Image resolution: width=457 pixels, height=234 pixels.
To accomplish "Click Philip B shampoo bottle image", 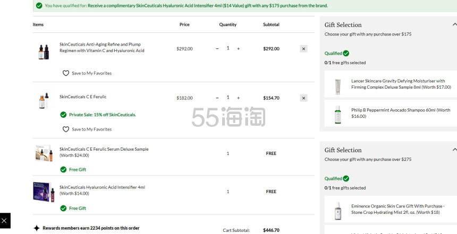I will tap(337, 115).
